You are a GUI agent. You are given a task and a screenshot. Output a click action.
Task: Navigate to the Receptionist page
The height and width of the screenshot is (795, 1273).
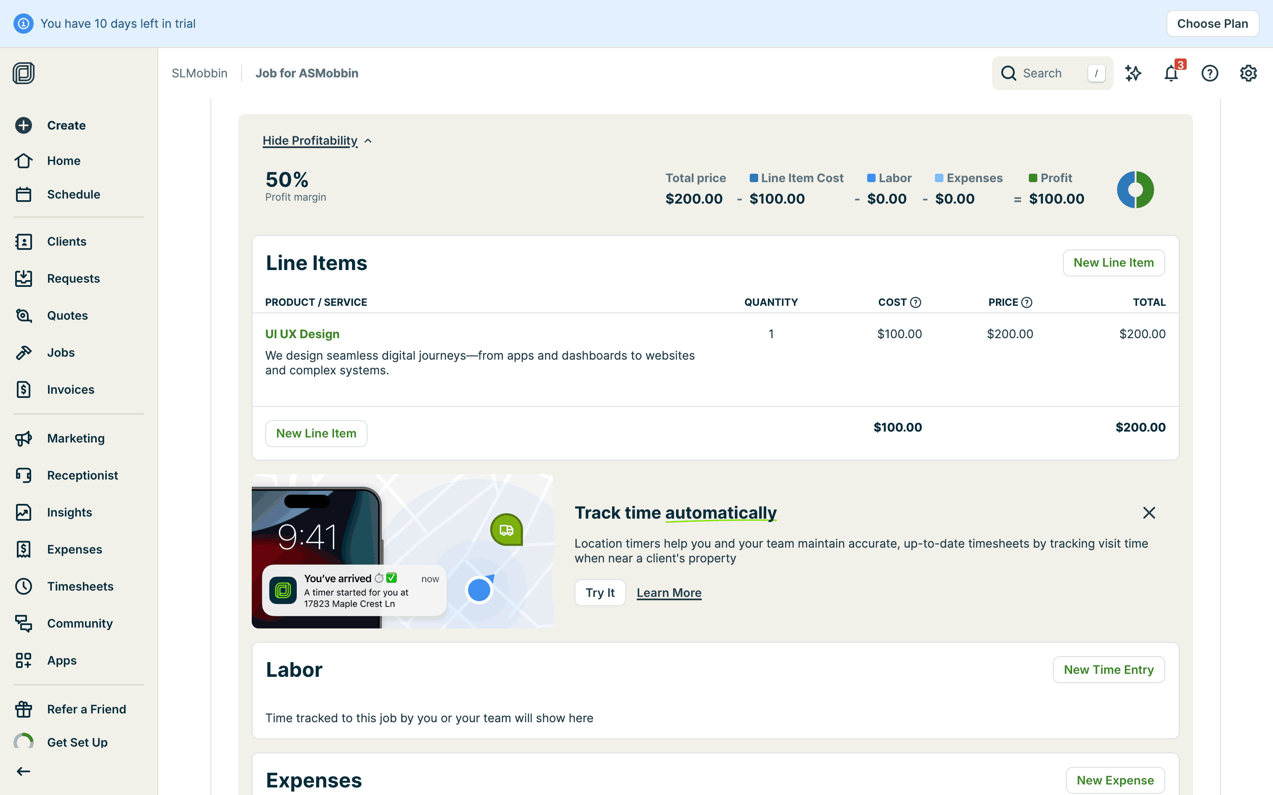tap(82, 475)
